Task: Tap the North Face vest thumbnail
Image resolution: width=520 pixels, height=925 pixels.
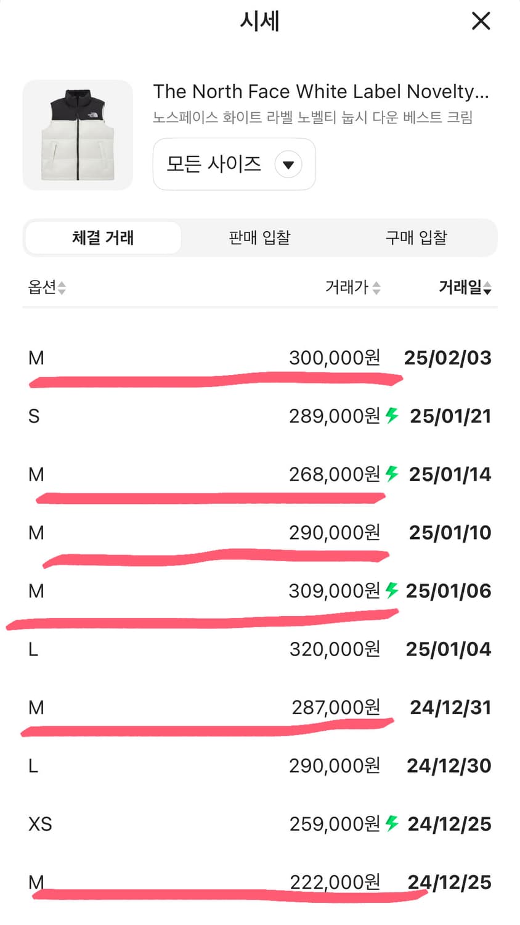Action: (x=78, y=135)
